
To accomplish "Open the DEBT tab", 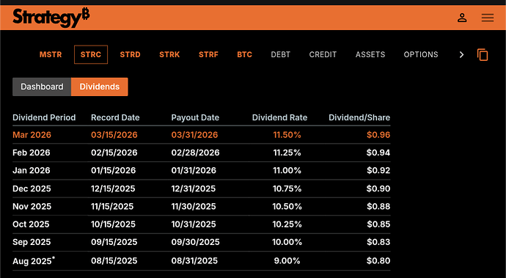I will 280,54.
